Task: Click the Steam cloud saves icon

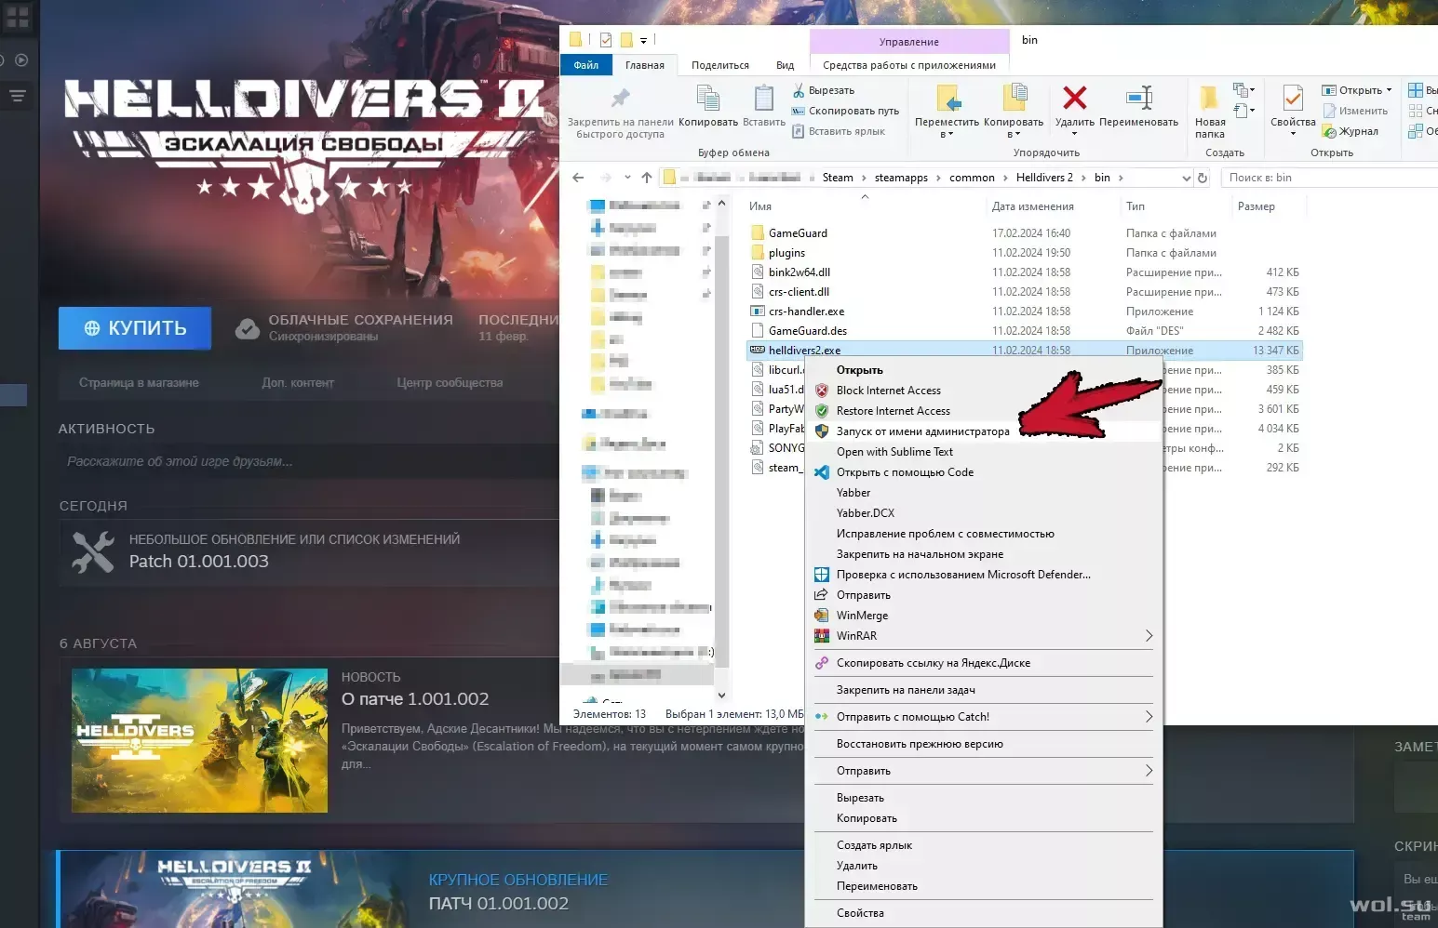Action: click(x=247, y=328)
